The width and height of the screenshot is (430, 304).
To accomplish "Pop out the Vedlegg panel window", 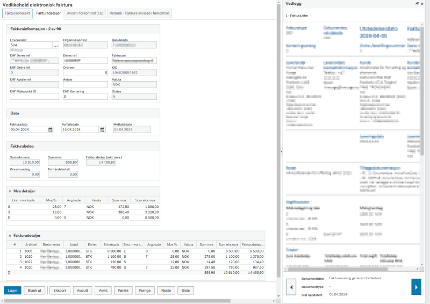I will tap(417, 4).
